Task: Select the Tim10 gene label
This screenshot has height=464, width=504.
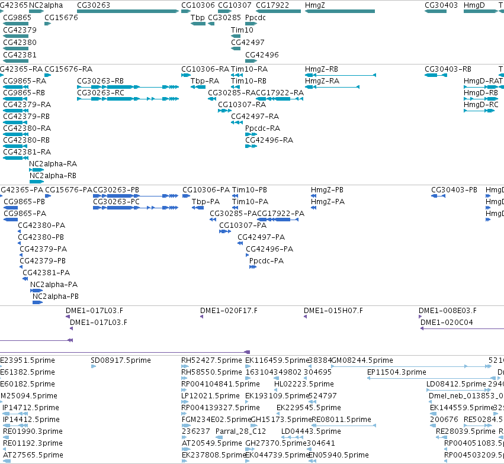Action: coord(242,30)
